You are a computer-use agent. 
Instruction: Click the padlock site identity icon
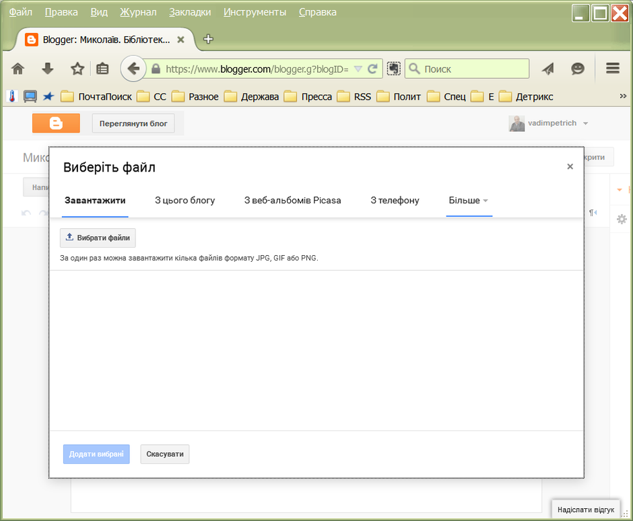(x=156, y=69)
